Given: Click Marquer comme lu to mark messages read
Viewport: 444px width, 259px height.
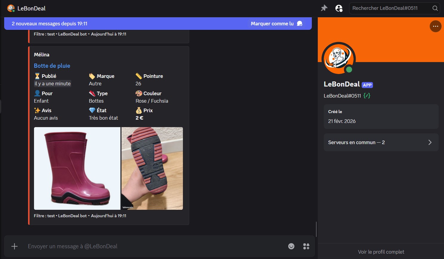Looking at the screenshot, I should [x=272, y=23].
